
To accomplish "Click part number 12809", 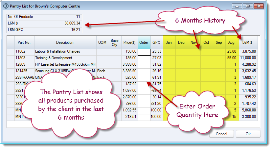I will [x=20, y=64].
